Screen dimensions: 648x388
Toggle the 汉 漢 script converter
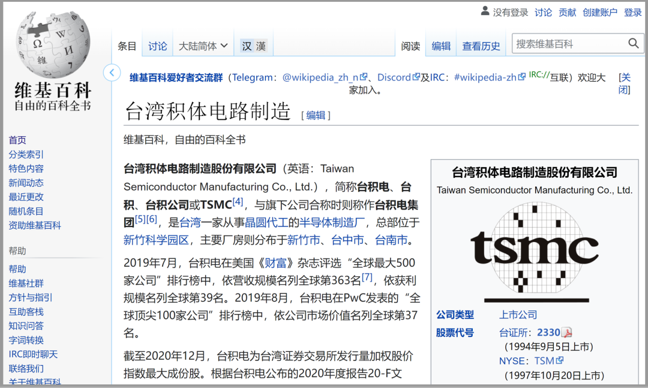[254, 46]
